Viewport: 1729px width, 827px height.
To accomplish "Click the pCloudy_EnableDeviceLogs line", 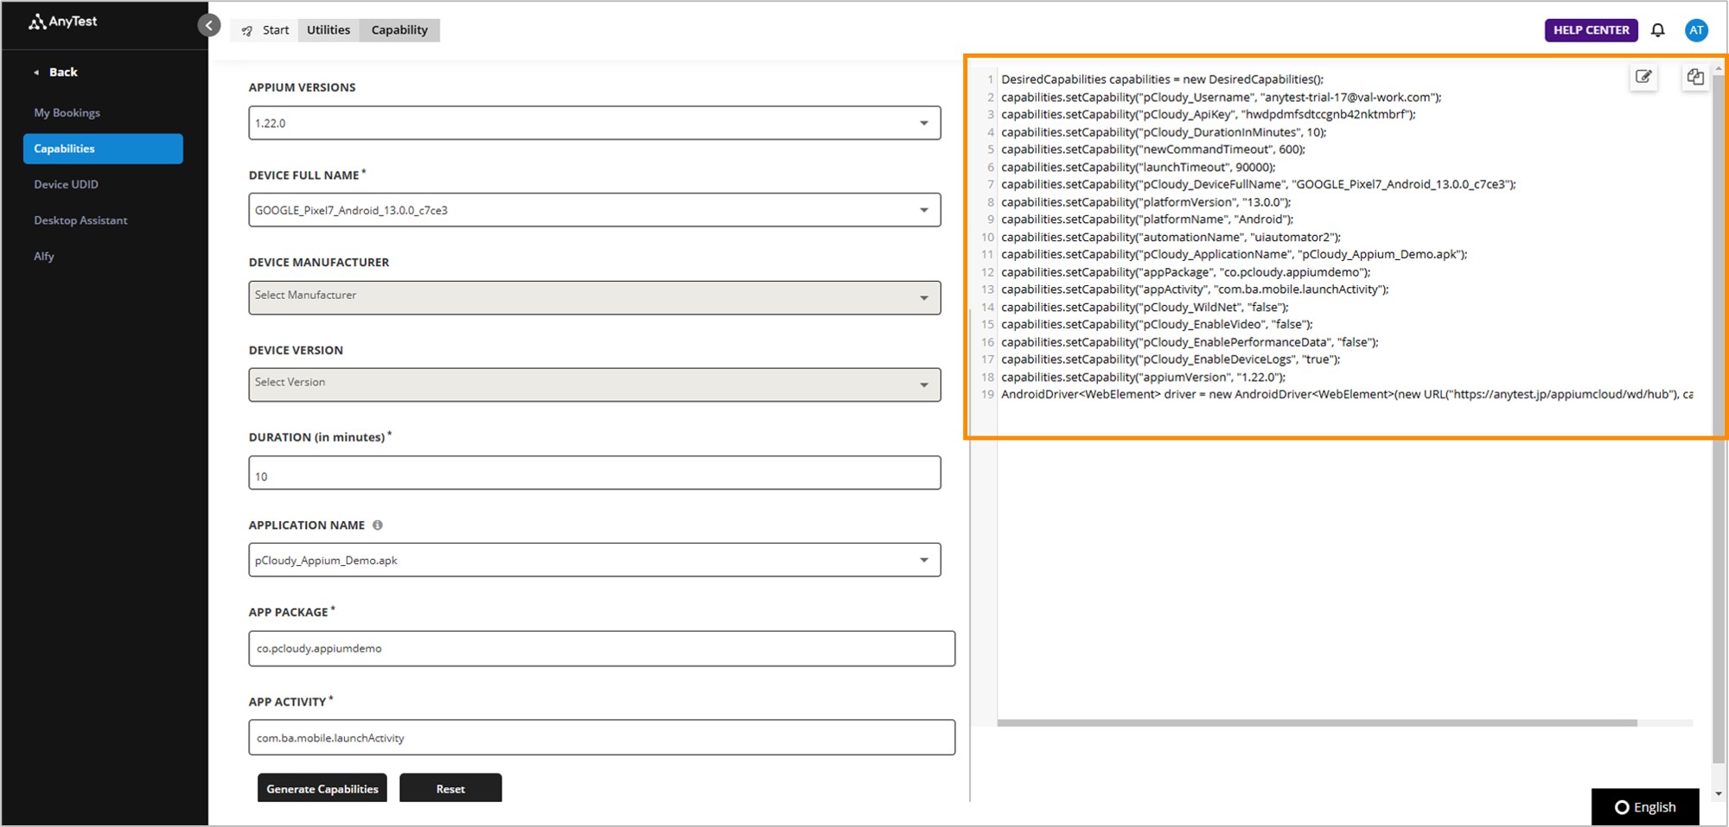I will click(x=1171, y=359).
